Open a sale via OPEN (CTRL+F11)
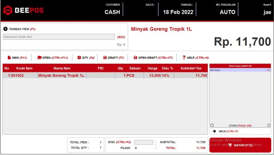274x155 pixels. [x=52, y=58]
